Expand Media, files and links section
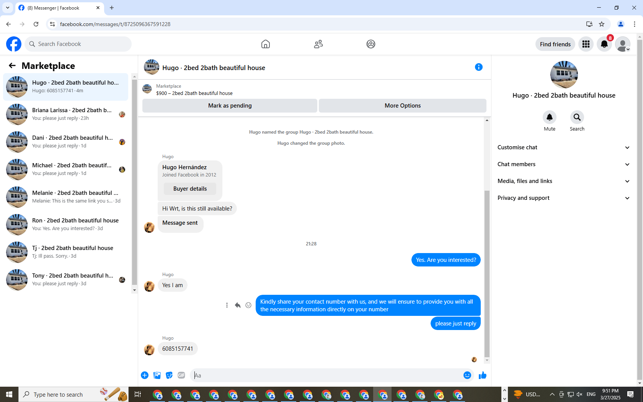This screenshot has width=643, height=402. click(x=563, y=181)
